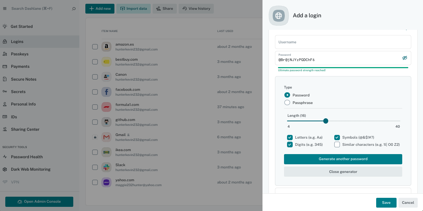Click the Add new button
The height and width of the screenshot is (211, 423).
[x=100, y=9]
